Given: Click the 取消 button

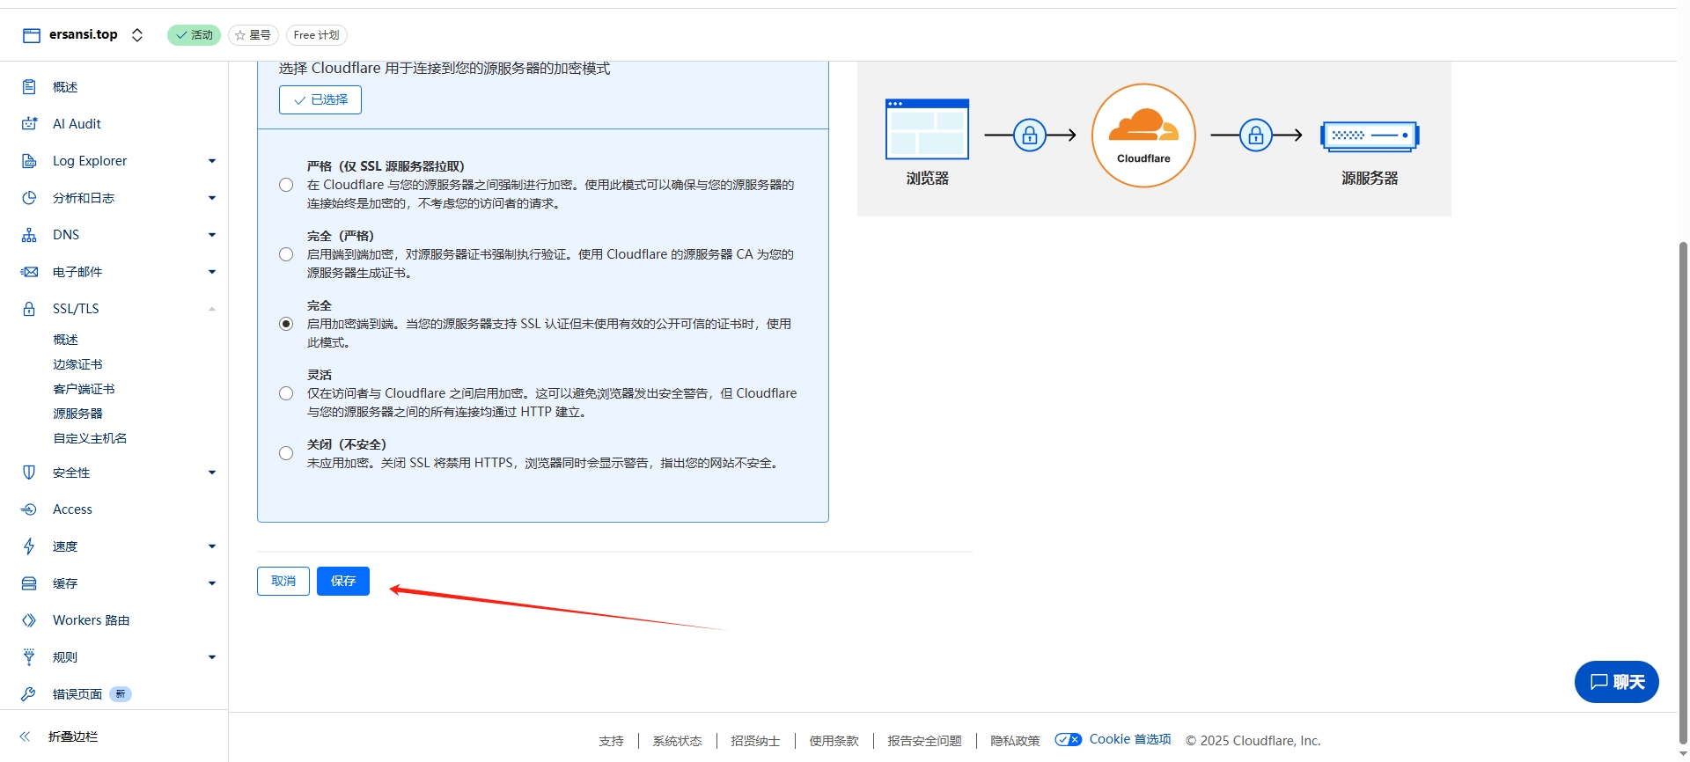Looking at the screenshot, I should point(283,581).
